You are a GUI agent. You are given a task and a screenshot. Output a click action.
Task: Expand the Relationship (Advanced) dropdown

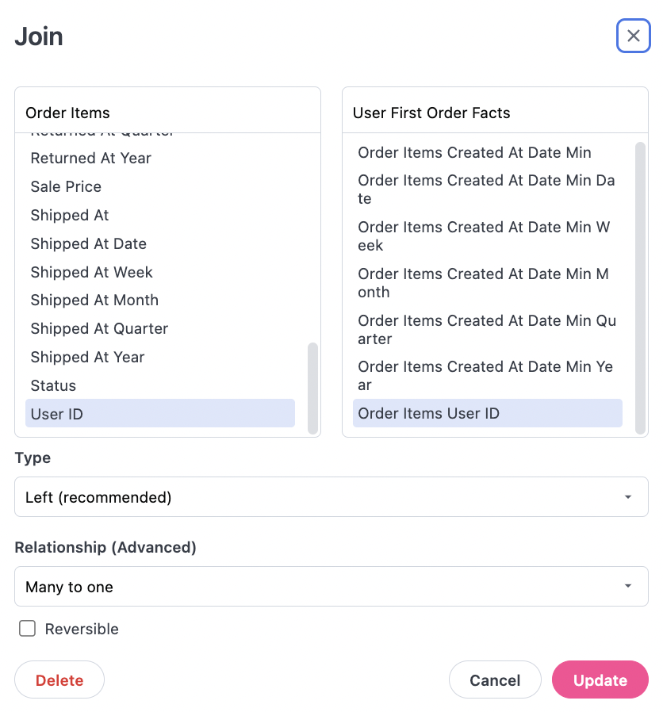[x=331, y=587]
